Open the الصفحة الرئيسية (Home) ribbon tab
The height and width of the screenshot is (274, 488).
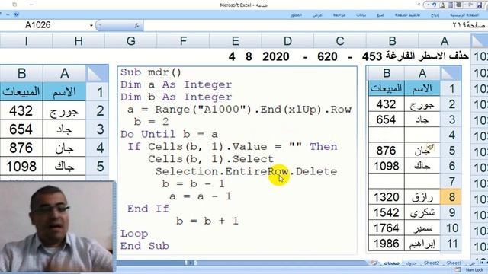pos(464,15)
